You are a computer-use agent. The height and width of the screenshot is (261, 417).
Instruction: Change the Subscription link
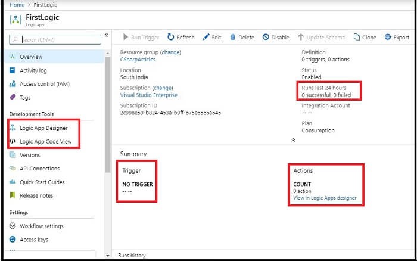(x=163, y=88)
